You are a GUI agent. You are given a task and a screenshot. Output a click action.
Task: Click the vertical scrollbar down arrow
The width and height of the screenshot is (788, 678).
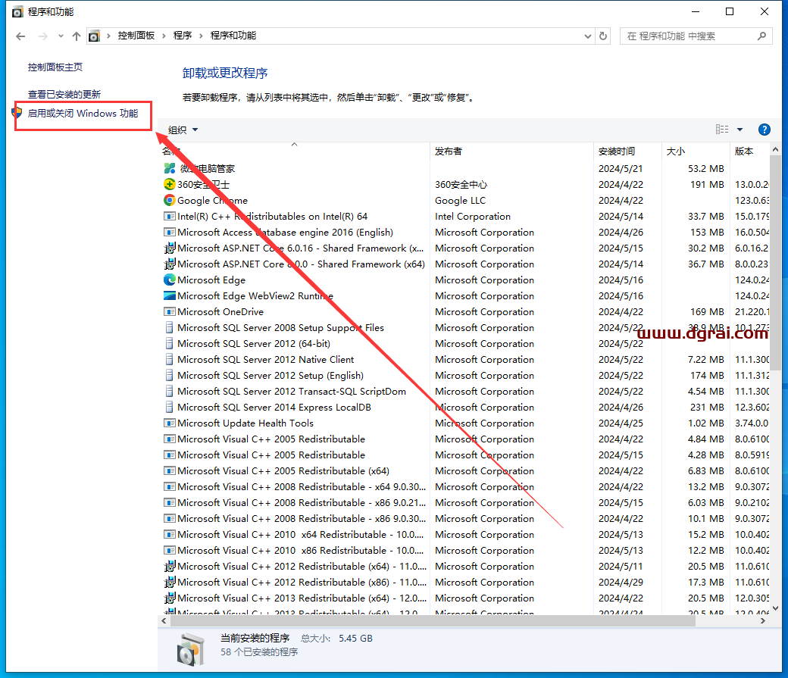click(x=775, y=608)
